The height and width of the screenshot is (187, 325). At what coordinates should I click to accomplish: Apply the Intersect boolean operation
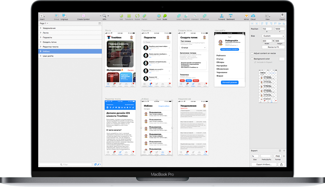coord(195,16)
